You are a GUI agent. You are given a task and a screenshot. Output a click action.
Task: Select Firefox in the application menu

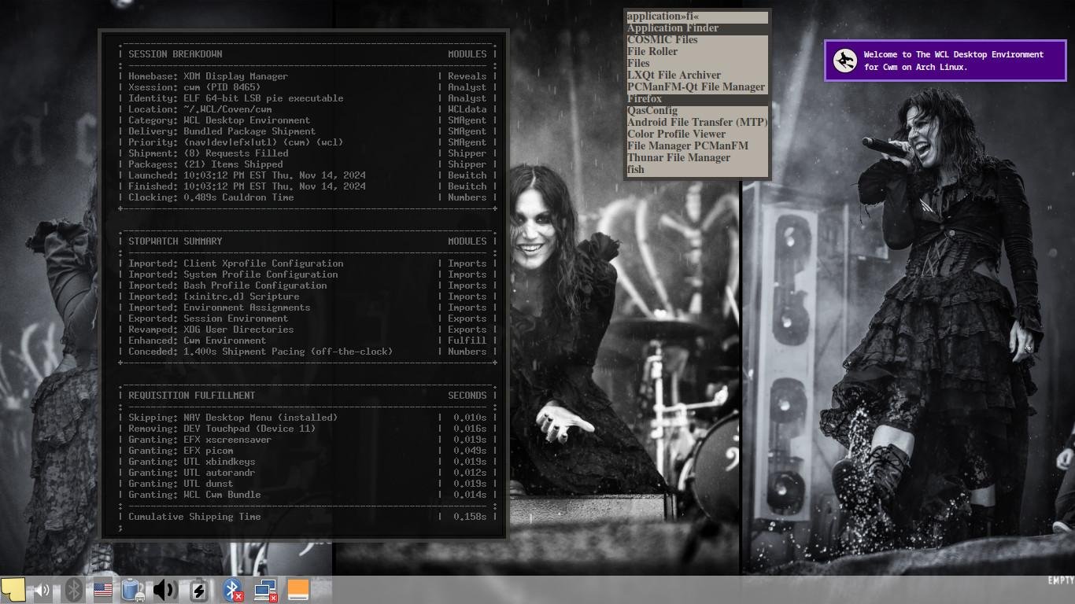[697, 99]
